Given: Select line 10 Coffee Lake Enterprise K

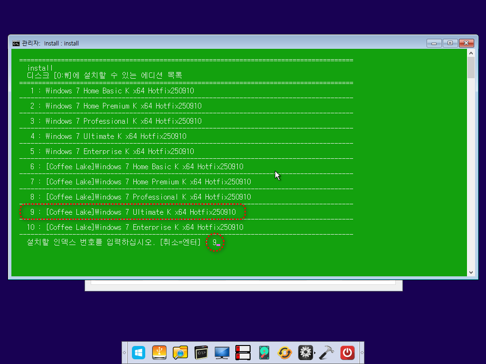Looking at the screenshot, I should (x=135, y=227).
